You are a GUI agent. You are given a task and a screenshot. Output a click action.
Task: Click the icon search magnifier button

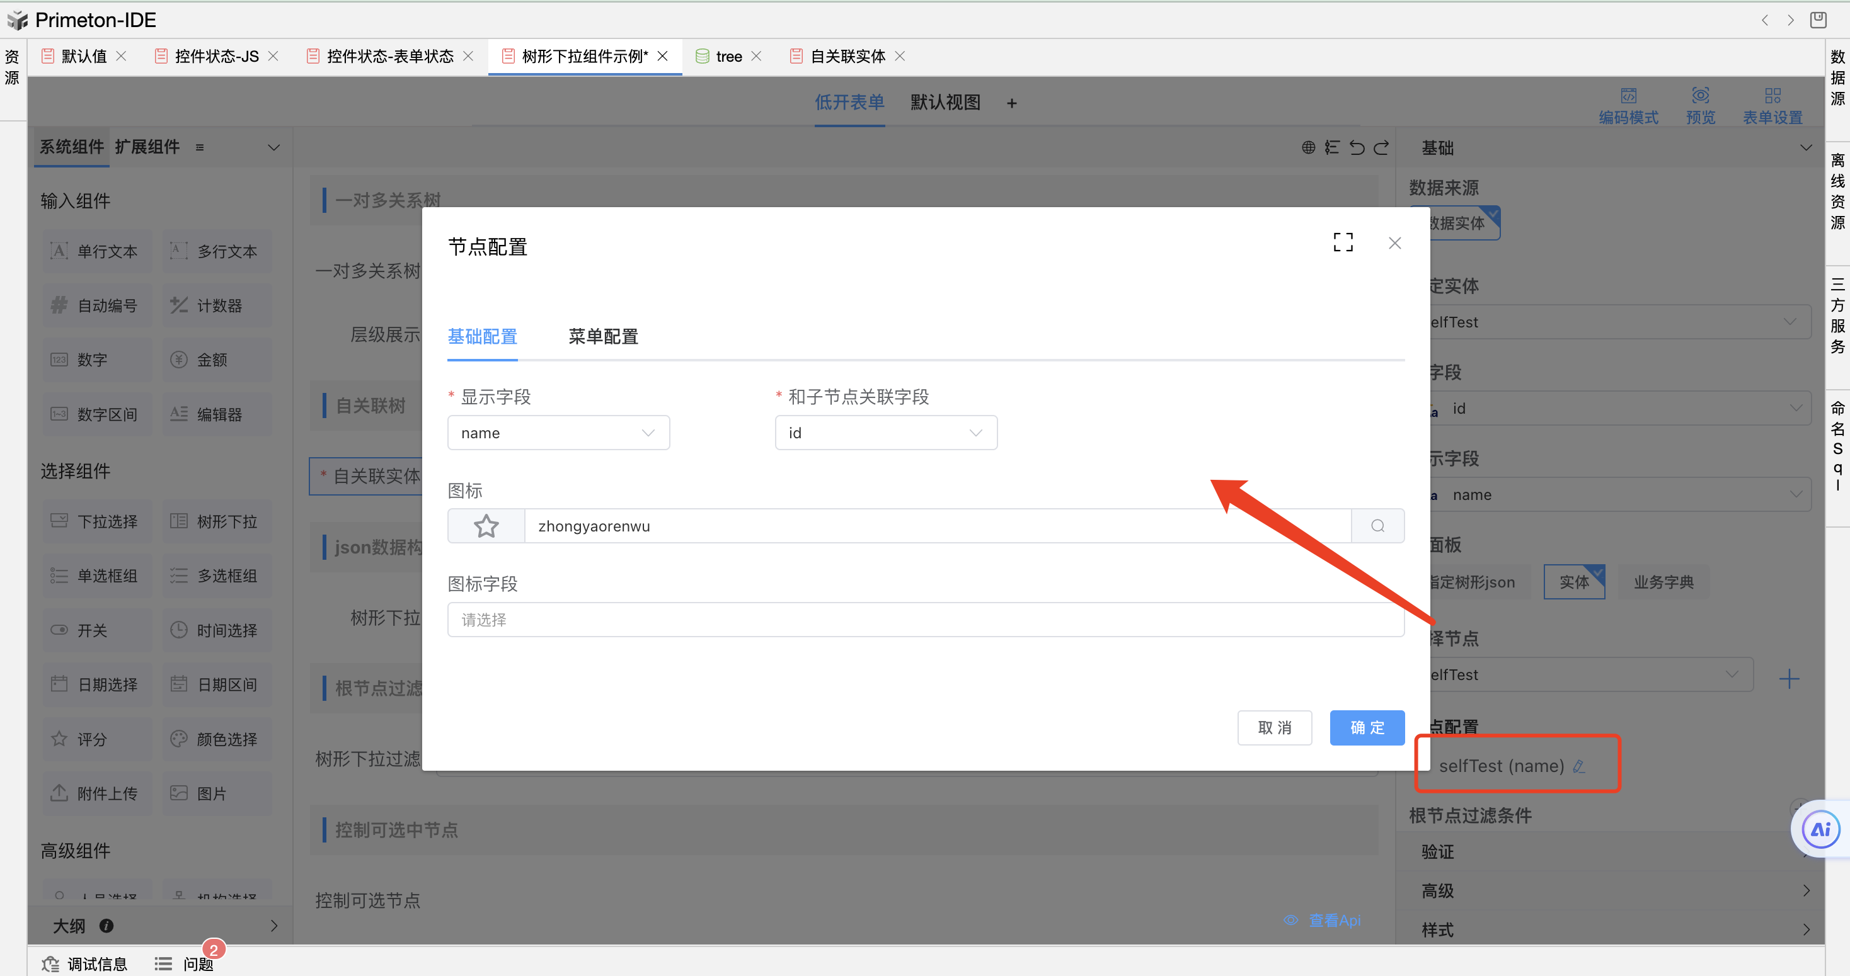[1377, 526]
